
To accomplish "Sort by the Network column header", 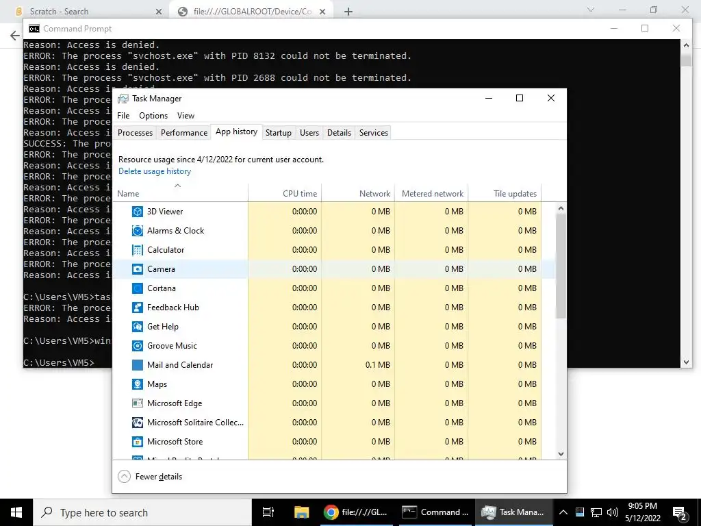I will (358, 192).
